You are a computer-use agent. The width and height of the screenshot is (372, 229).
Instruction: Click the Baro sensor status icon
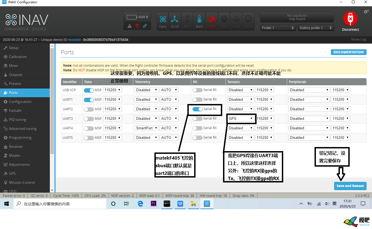tap(199, 21)
